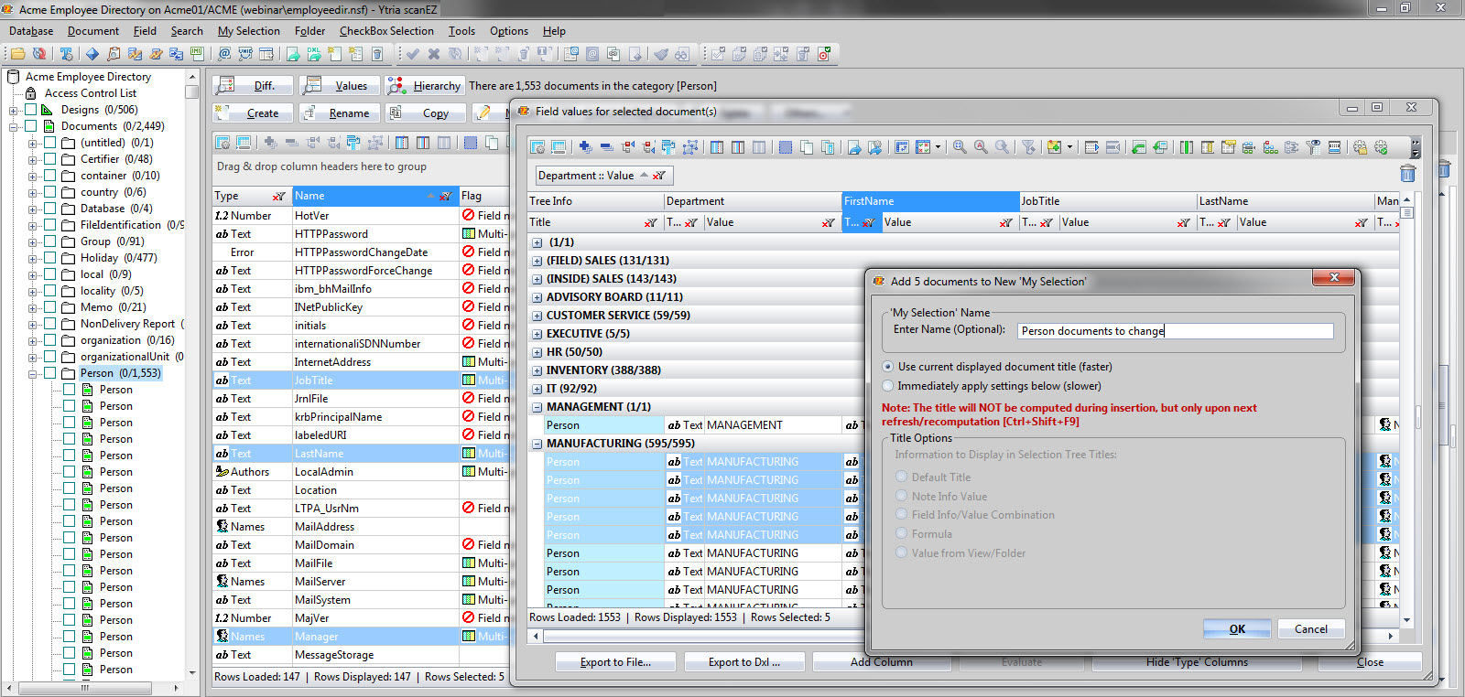Open the Database menu
The image size is (1465, 697).
tap(31, 31)
